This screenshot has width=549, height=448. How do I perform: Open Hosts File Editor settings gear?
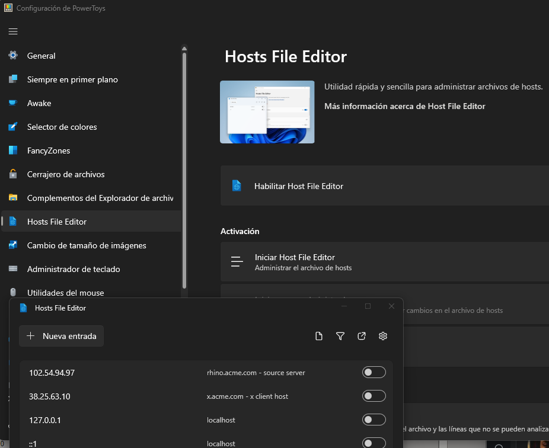pos(383,336)
